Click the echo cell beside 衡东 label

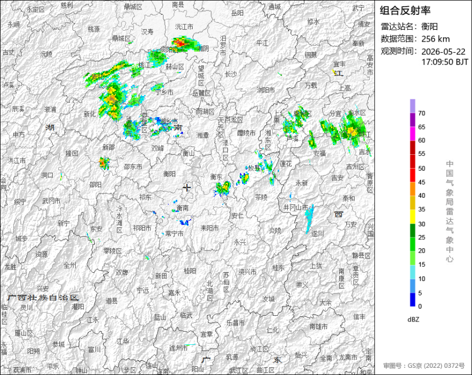pos(223,188)
